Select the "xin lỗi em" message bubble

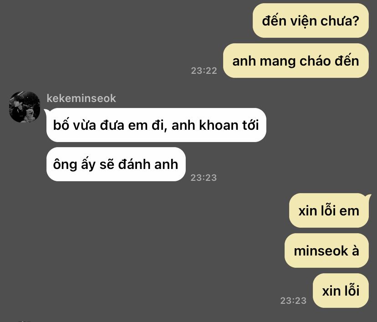tap(329, 211)
